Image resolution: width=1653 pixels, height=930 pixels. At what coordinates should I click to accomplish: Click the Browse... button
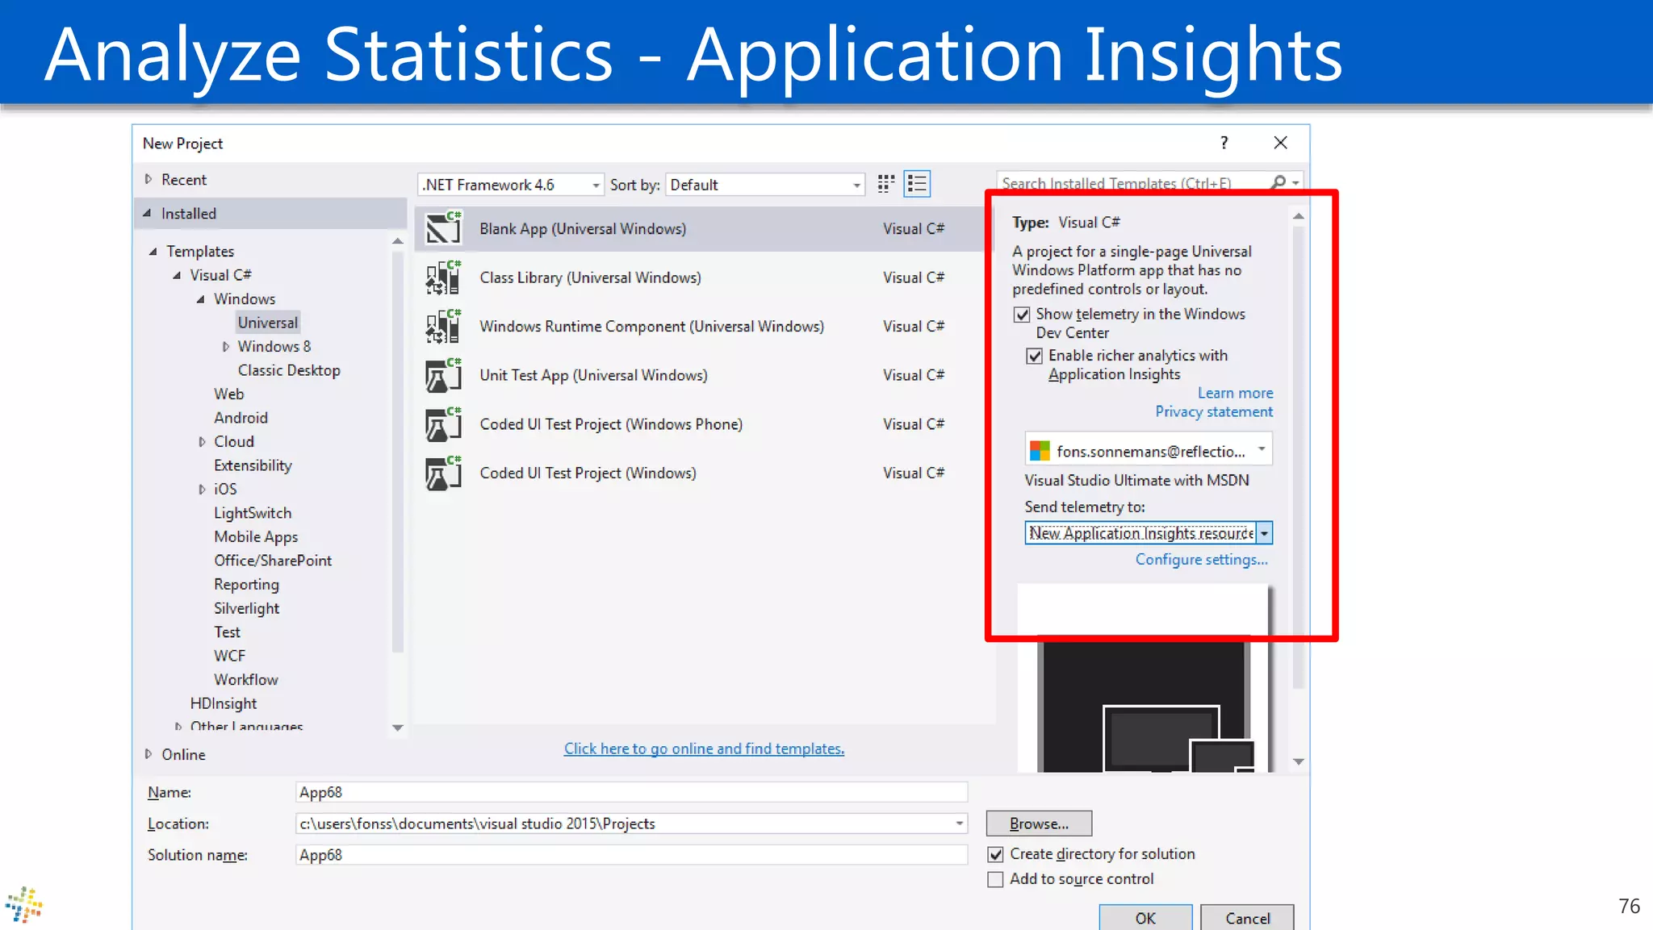click(x=1039, y=824)
